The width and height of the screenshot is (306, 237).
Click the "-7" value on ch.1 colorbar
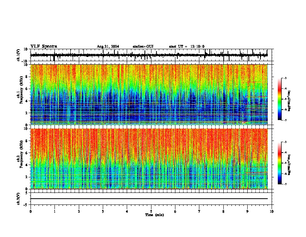[x=285, y=120]
